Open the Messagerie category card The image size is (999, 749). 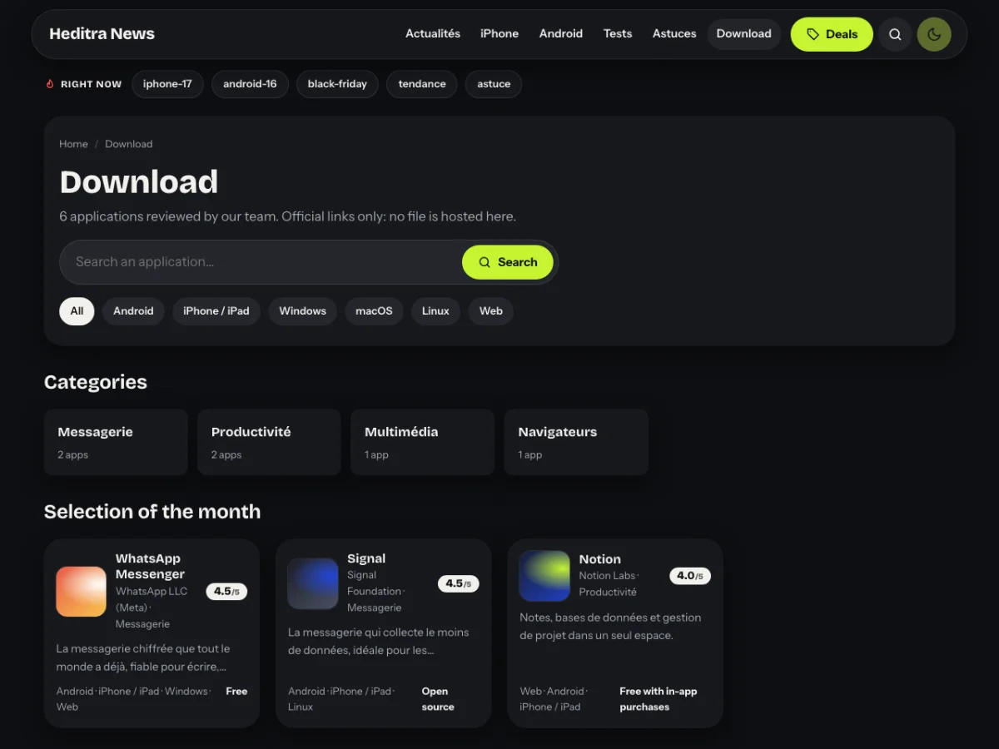point(116,442)
